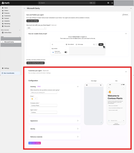Screen dimensions: 134x153
Task: Click third suggested question chip
Action: (113, 110)
